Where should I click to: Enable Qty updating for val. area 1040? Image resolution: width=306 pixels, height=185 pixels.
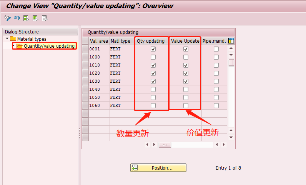point(153,89)
